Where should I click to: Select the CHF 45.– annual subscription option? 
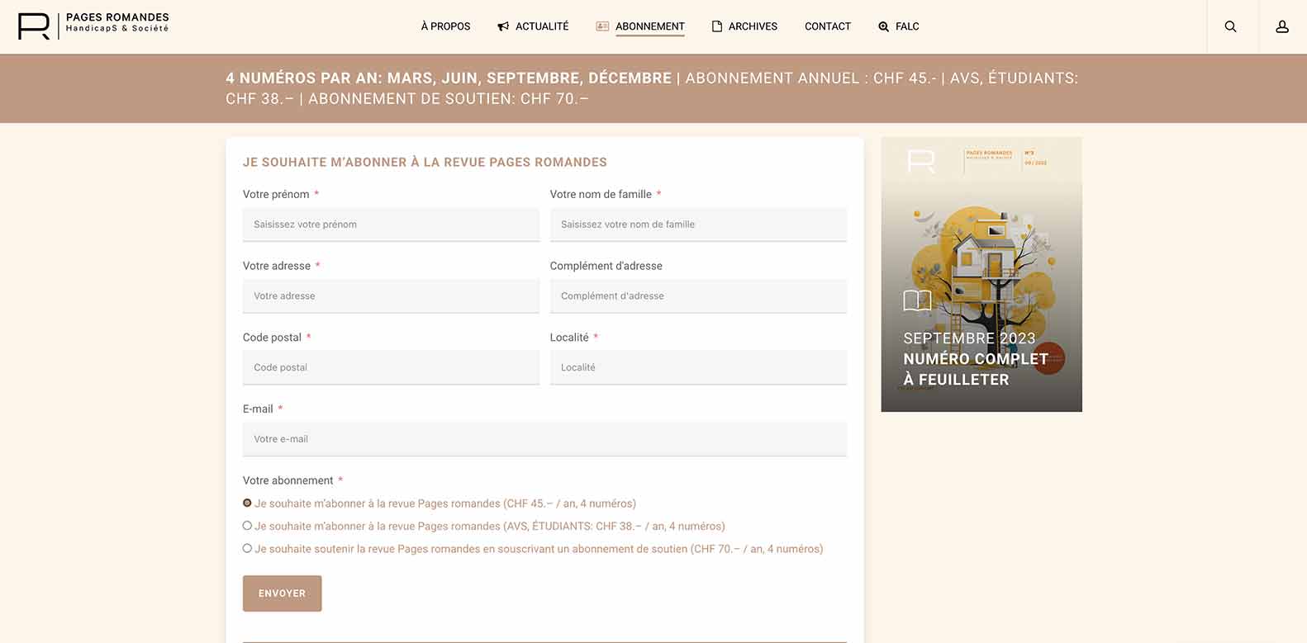tap(247, 503)
